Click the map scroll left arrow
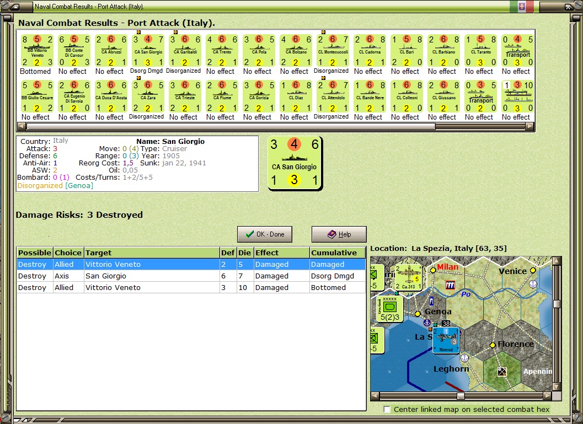 375,396
